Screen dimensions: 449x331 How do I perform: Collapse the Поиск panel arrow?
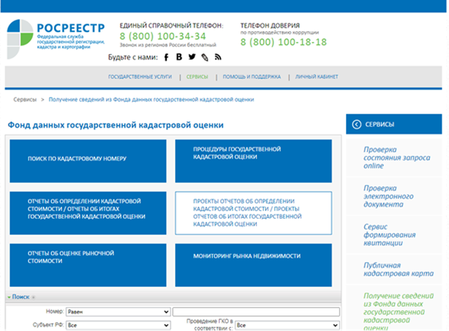(9, 297)
